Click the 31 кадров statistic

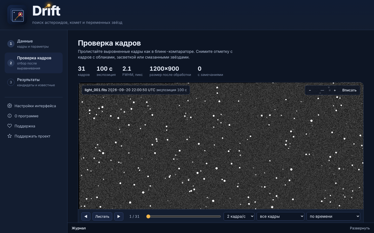(84, 71)
